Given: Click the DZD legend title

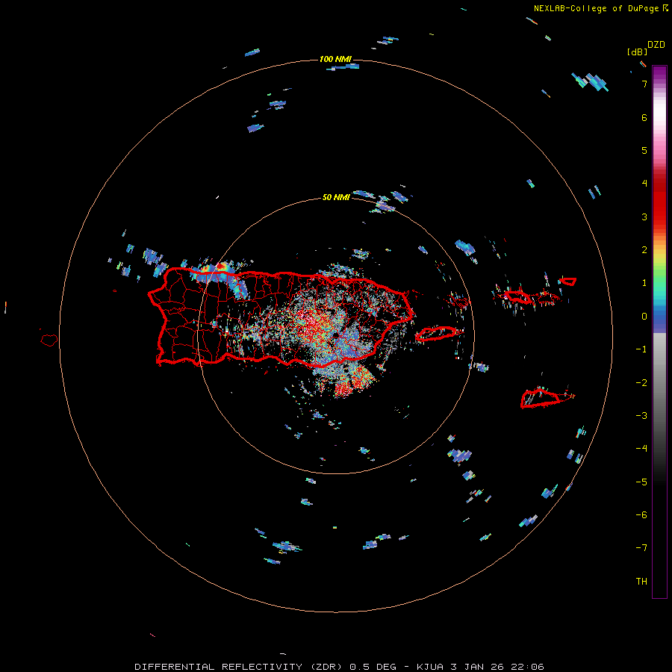Looking at the screenshot, I should [656, 45].
